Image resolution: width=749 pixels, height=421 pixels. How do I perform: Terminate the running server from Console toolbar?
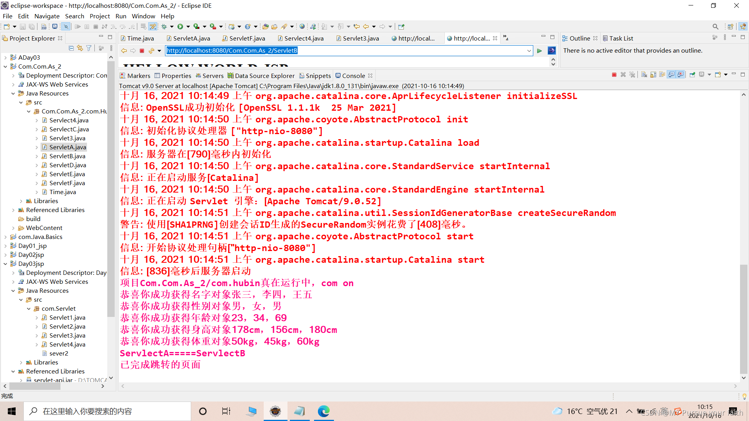[x=614, y=75]
